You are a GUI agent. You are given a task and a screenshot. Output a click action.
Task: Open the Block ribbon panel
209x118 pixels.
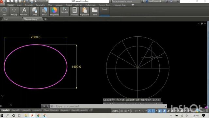pos(44,11)
